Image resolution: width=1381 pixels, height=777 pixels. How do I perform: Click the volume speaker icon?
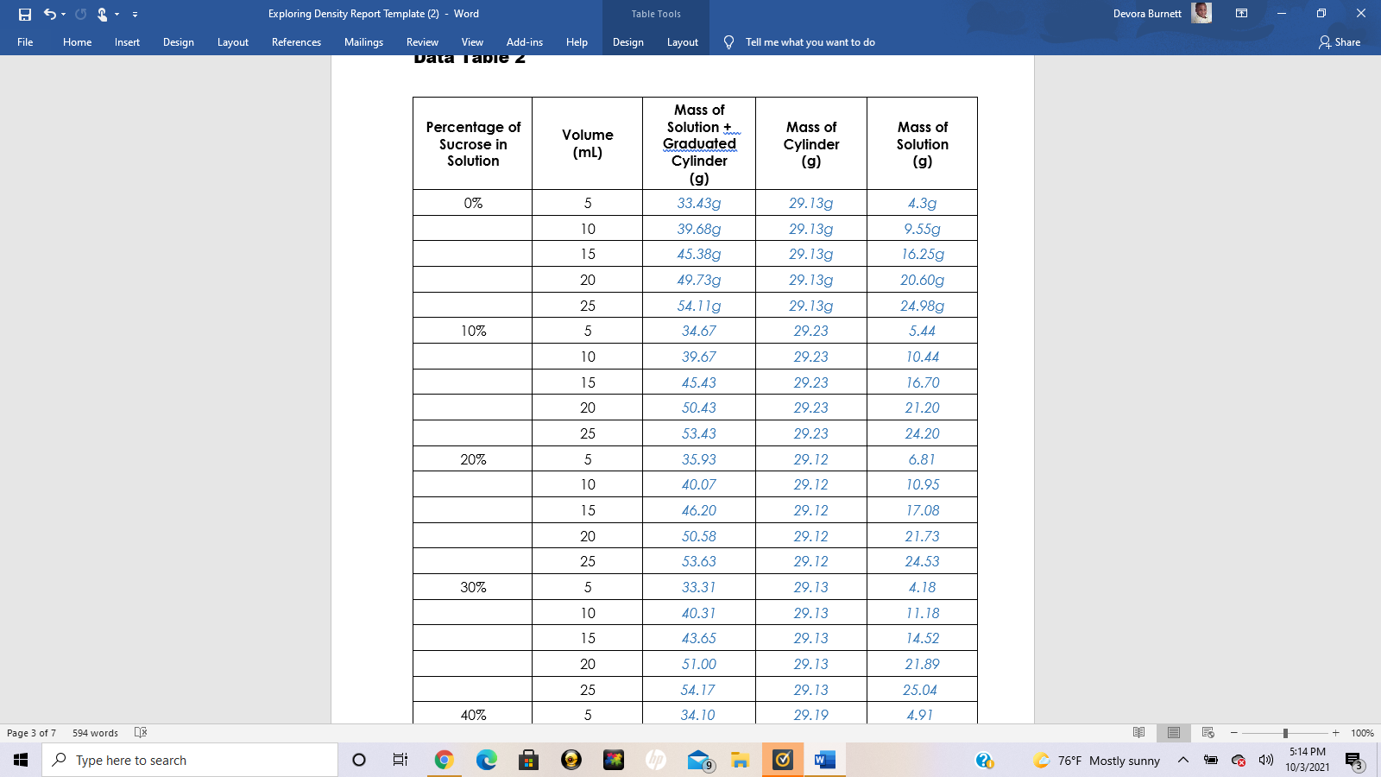point(1266,760)
